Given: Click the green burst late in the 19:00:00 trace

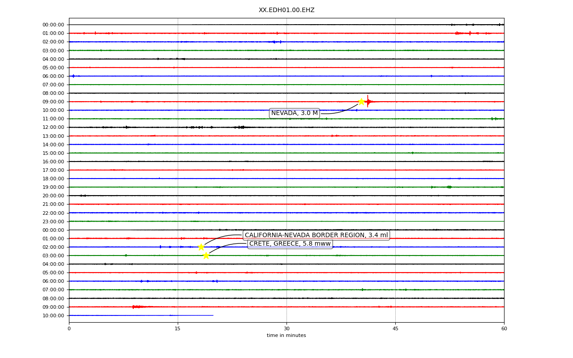Looking at the screenshot, I should [x=449, y=187].
